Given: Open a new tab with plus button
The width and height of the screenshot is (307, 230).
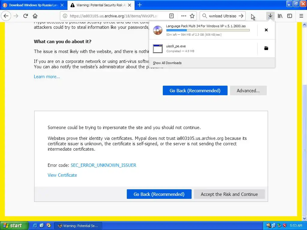Looking at the screenshot, I should (140, 5).
